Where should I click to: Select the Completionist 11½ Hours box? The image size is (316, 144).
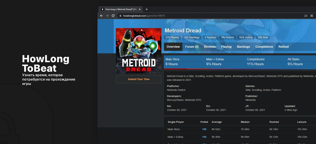click(266, 62)
